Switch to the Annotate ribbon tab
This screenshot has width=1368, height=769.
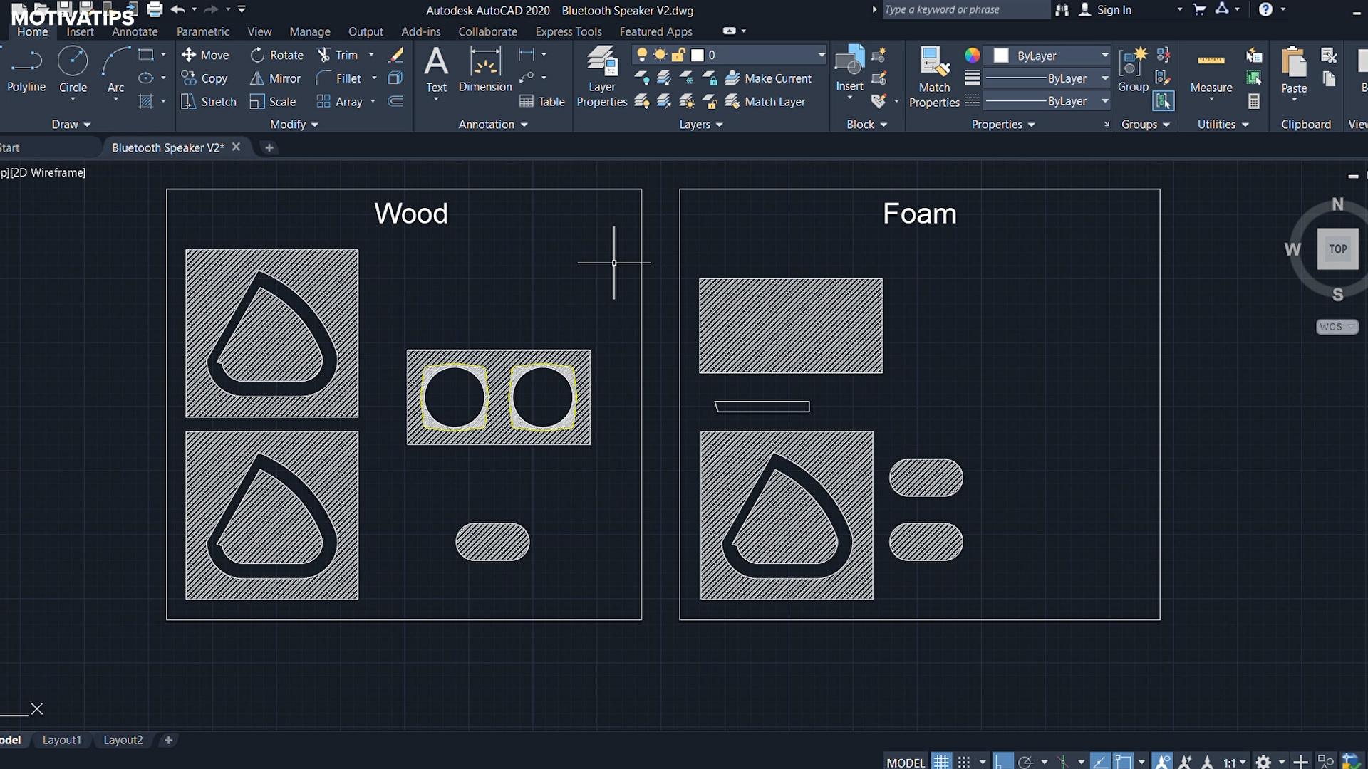click(135, 31)
